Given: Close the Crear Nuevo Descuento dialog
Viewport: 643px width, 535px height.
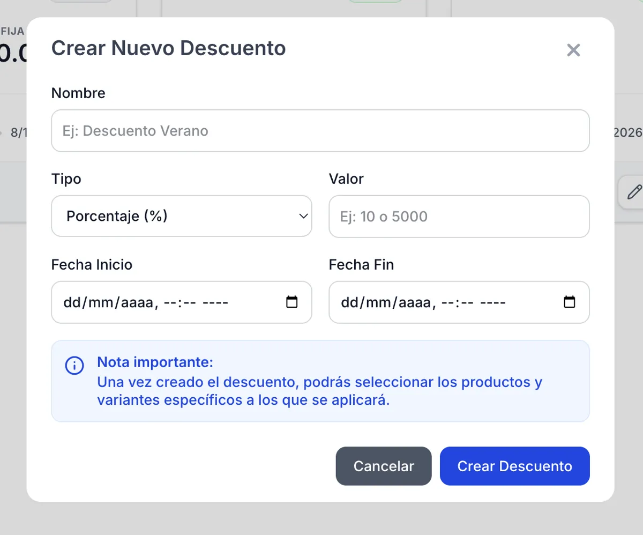Looking at the screenshot, I should point(573,50).
